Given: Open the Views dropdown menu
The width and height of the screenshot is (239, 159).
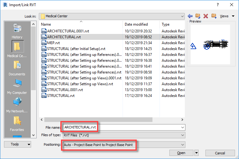Looking at the screenshot, I should [x=227, y=16].
